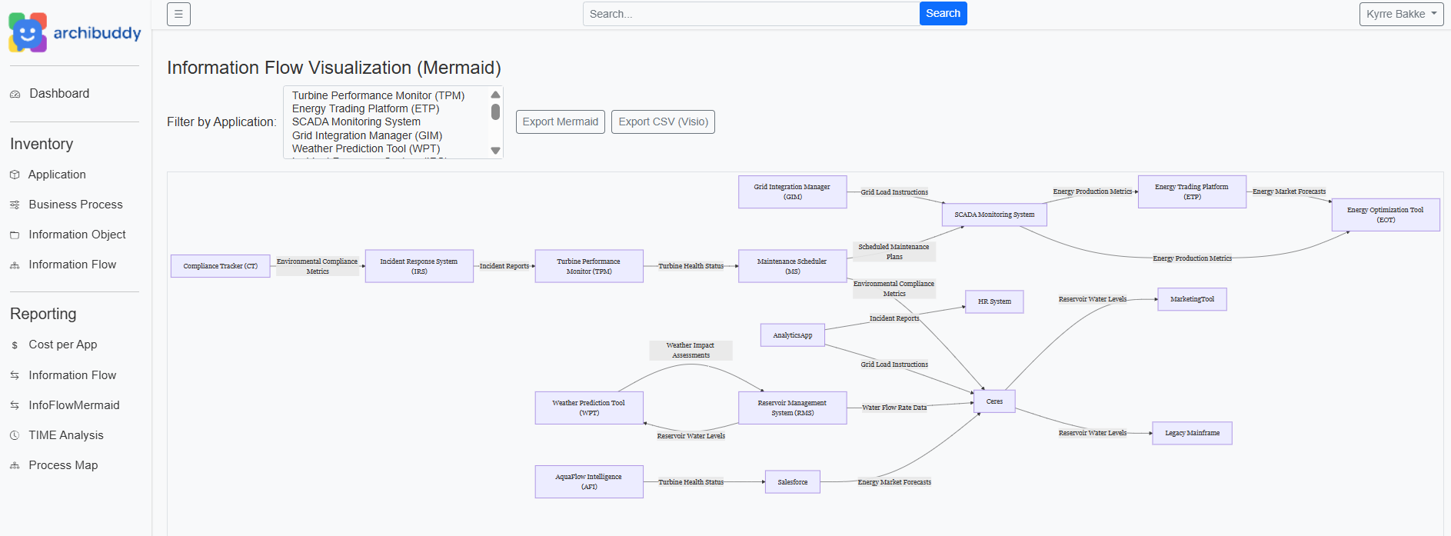Focus the Search input field
The image size is (1451, 536).
pos(751,14)
